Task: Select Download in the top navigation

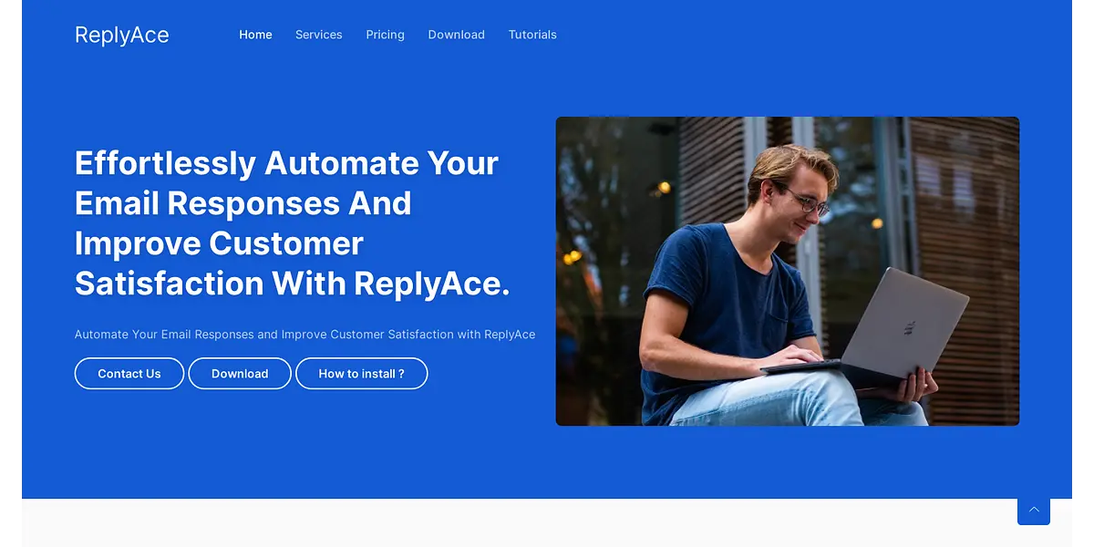Action: coord(456,35)
